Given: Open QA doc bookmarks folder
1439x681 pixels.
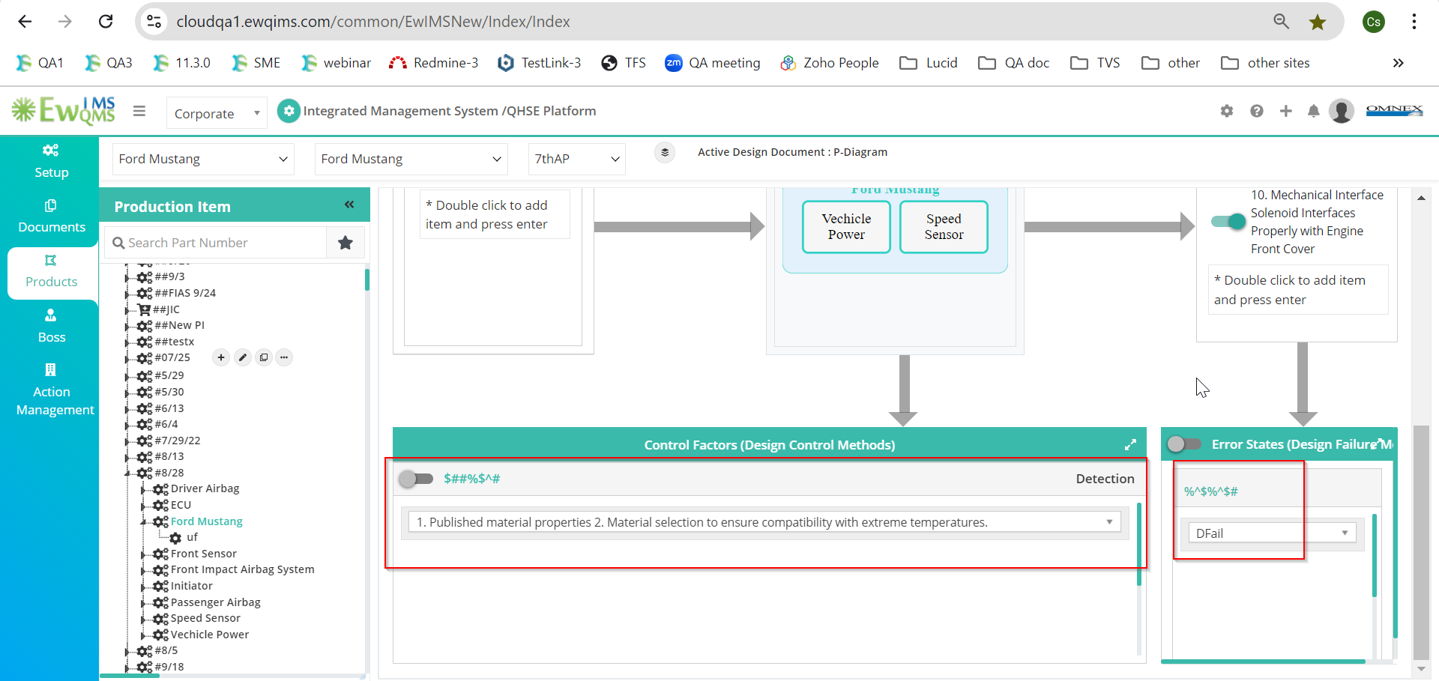Looking at the screenshot, I should tap(1014, 63).
